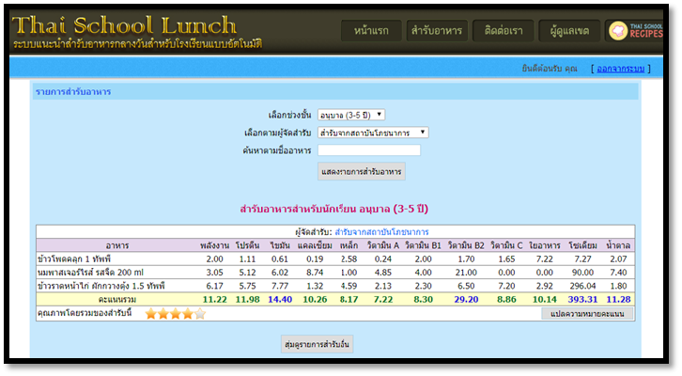Select the นมพาสเจอร์ไรส์ รสจืด 200 ml row
Screen dimensions: 682x376
(335, 273)
